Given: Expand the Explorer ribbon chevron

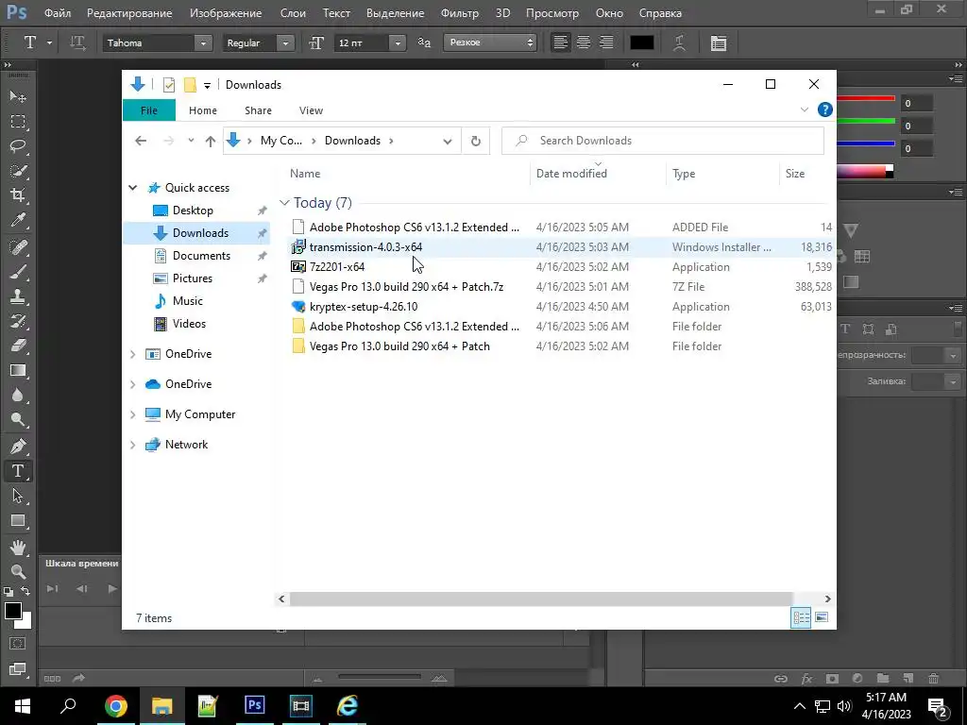Looking at the screenshot, I should [x=805, y=110].
